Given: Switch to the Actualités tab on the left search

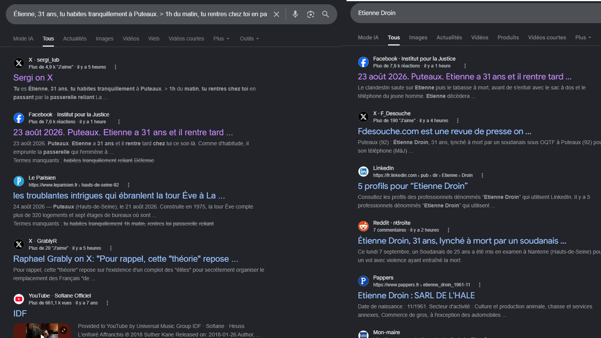Looking at the screenshot, I should (75, 39).
